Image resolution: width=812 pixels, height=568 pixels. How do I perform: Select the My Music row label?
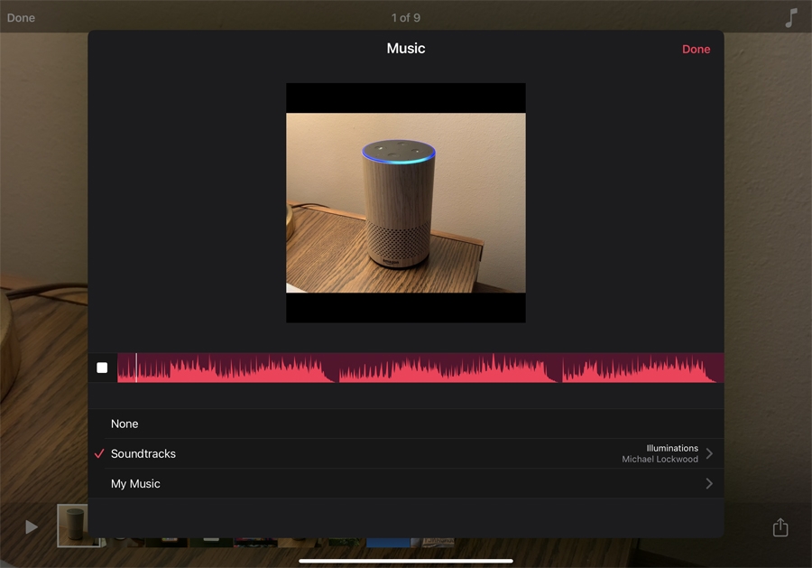[135, 484]
